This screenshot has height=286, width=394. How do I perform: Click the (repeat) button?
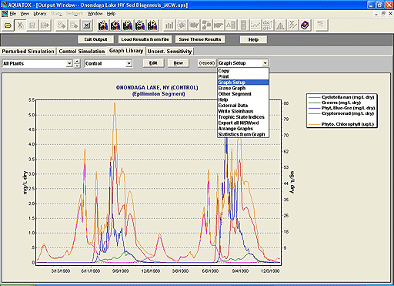207,63
